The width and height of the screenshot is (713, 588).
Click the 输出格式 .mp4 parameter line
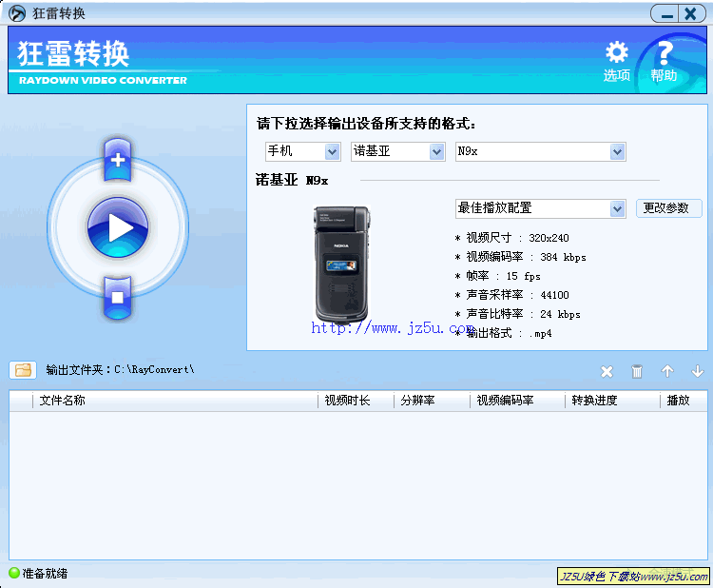(504, 333)
